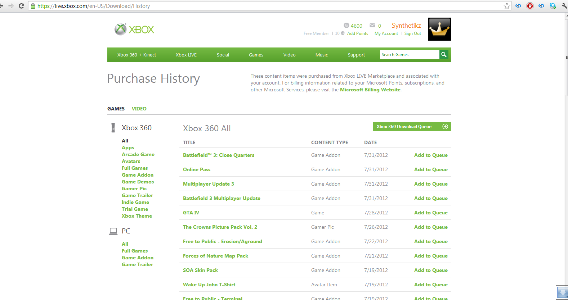Open the SOA Skin Pack title
The width and height of the screenshot is (568, 300).
(x=200, y=270)
